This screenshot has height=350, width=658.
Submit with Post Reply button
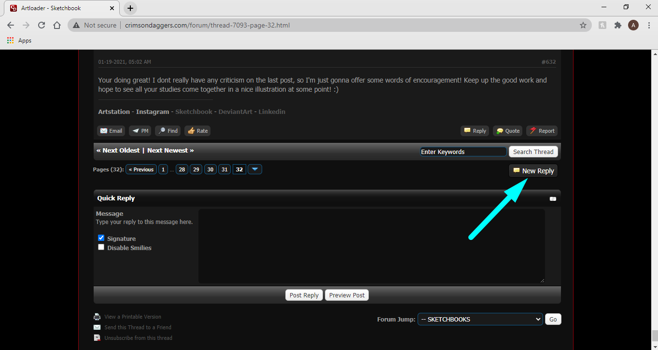point(304,295)
